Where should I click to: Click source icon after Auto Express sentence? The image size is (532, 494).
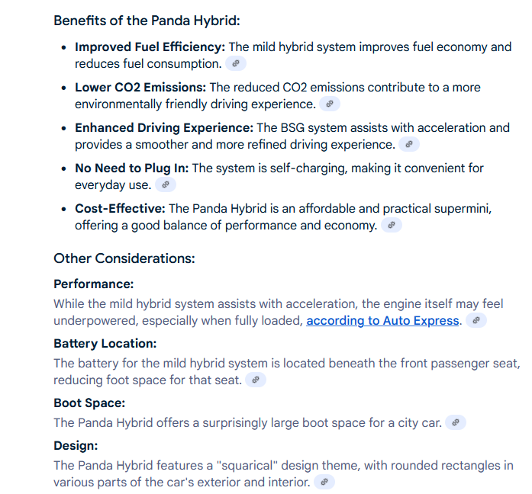point(476,320)
